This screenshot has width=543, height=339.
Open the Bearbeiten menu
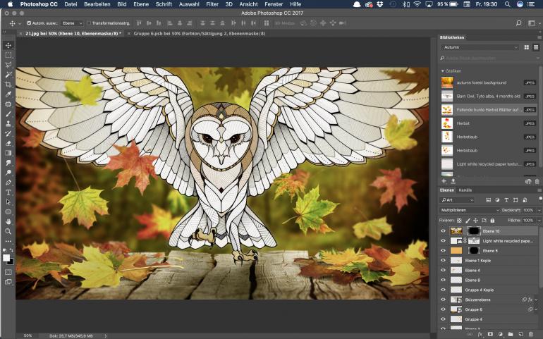click(x=97, y=4)
